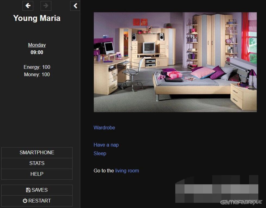The width and height of the screenshot is (266, 208).
Task: Click the 09:00 time display
Action: click(x=37, y=52)
